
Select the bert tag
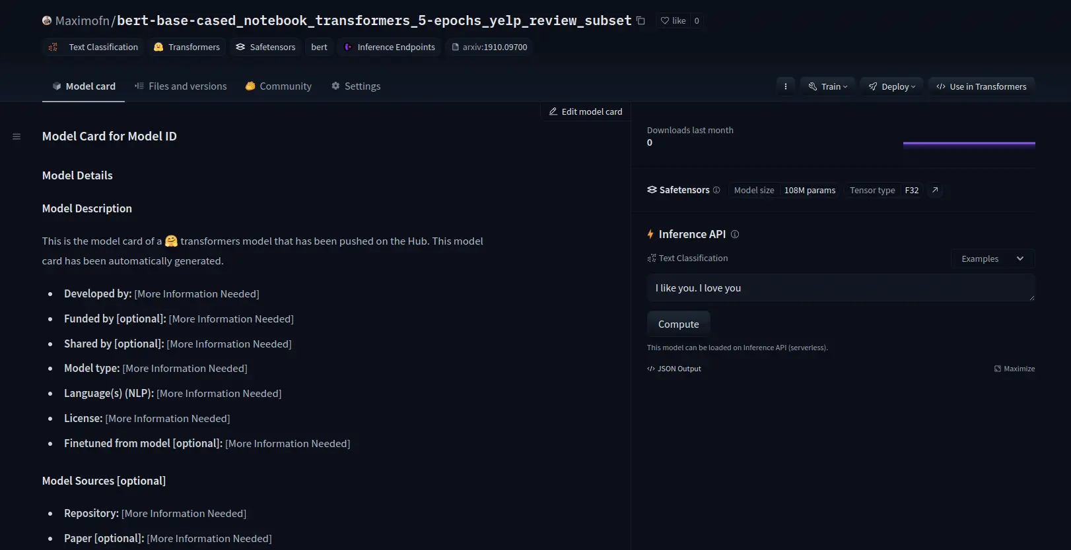pos(319,47)
